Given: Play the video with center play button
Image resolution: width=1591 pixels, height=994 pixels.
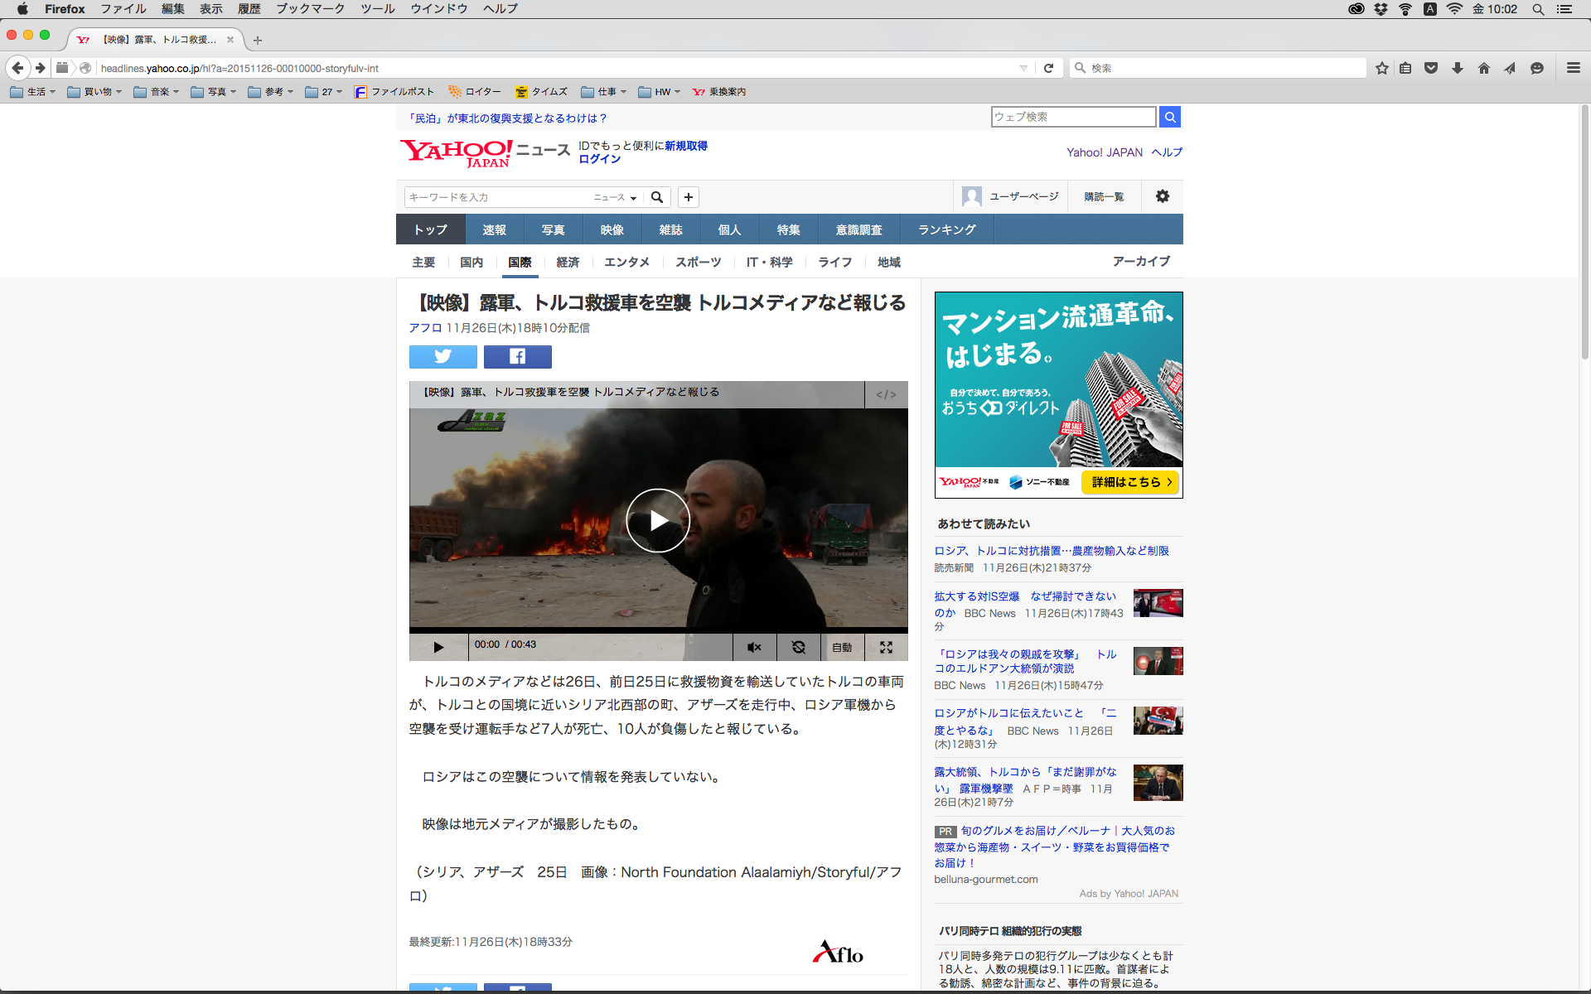Looking at the screenshot, I should pos(658,520).
